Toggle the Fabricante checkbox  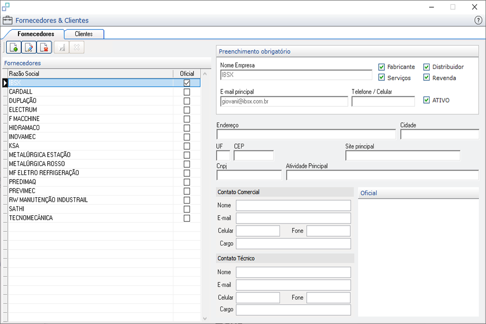pos(382,67)
